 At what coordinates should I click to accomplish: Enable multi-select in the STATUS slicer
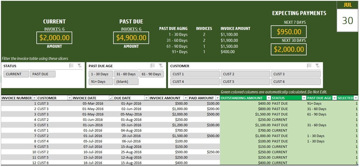click(71, 66)
